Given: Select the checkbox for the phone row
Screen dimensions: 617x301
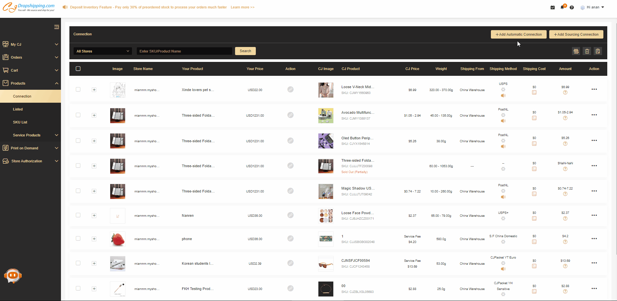Looking at the screenshot, I should coord(78,238).
